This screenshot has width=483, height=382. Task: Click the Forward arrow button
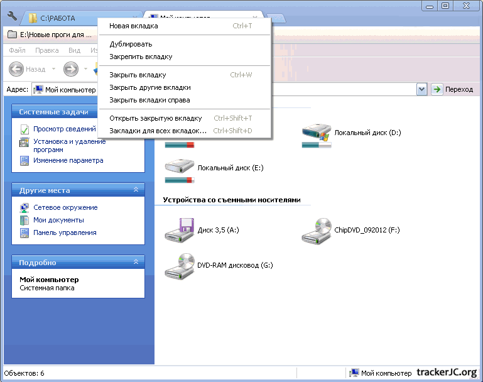coord(71,69)
